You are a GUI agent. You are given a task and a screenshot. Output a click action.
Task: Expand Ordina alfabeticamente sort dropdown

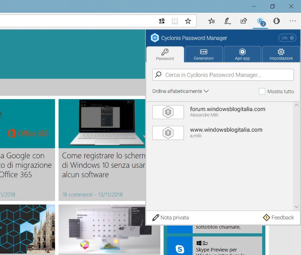point(180,91)
